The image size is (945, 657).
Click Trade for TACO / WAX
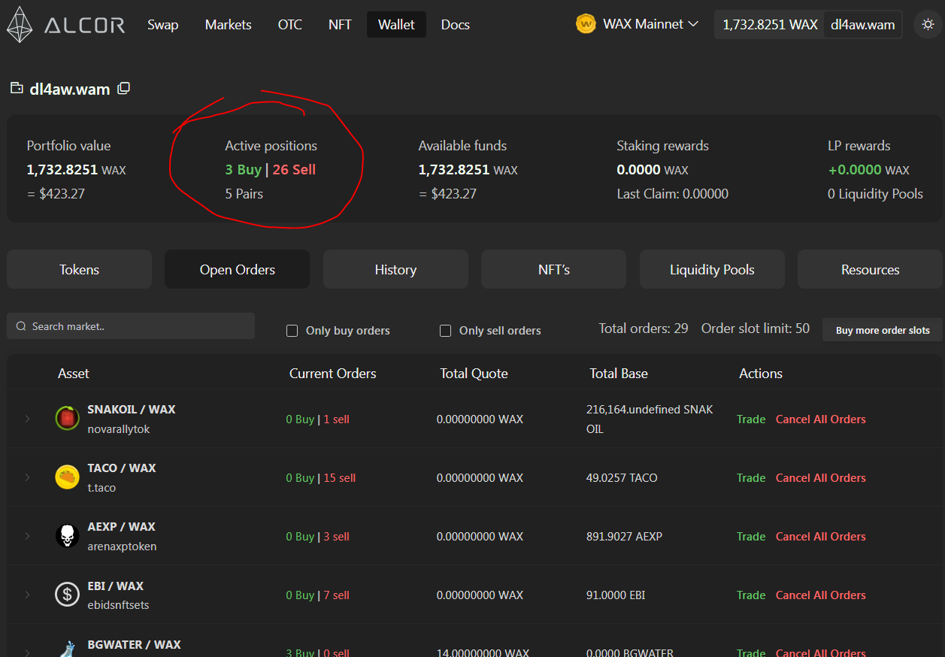tap(751, 477)
